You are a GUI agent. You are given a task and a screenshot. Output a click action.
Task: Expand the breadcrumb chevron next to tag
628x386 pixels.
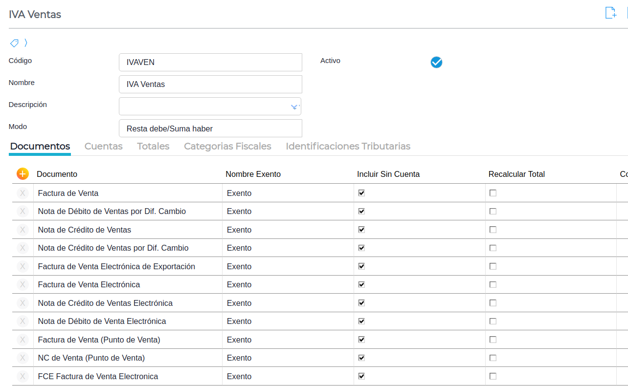coord(26,43)
